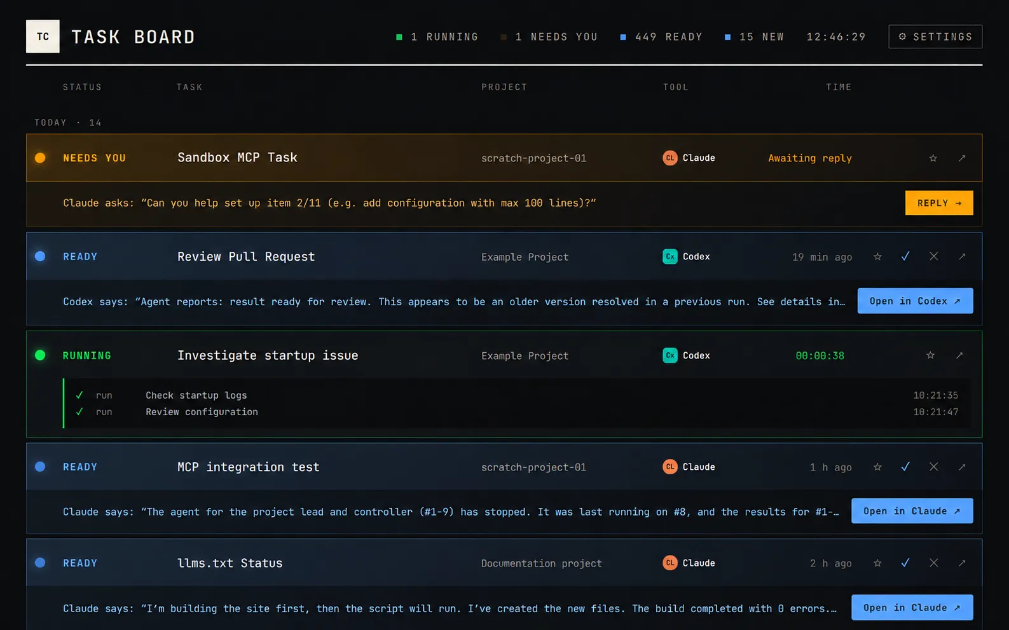Open llms.txt Status via arrow icon

(x=962, y=563)
